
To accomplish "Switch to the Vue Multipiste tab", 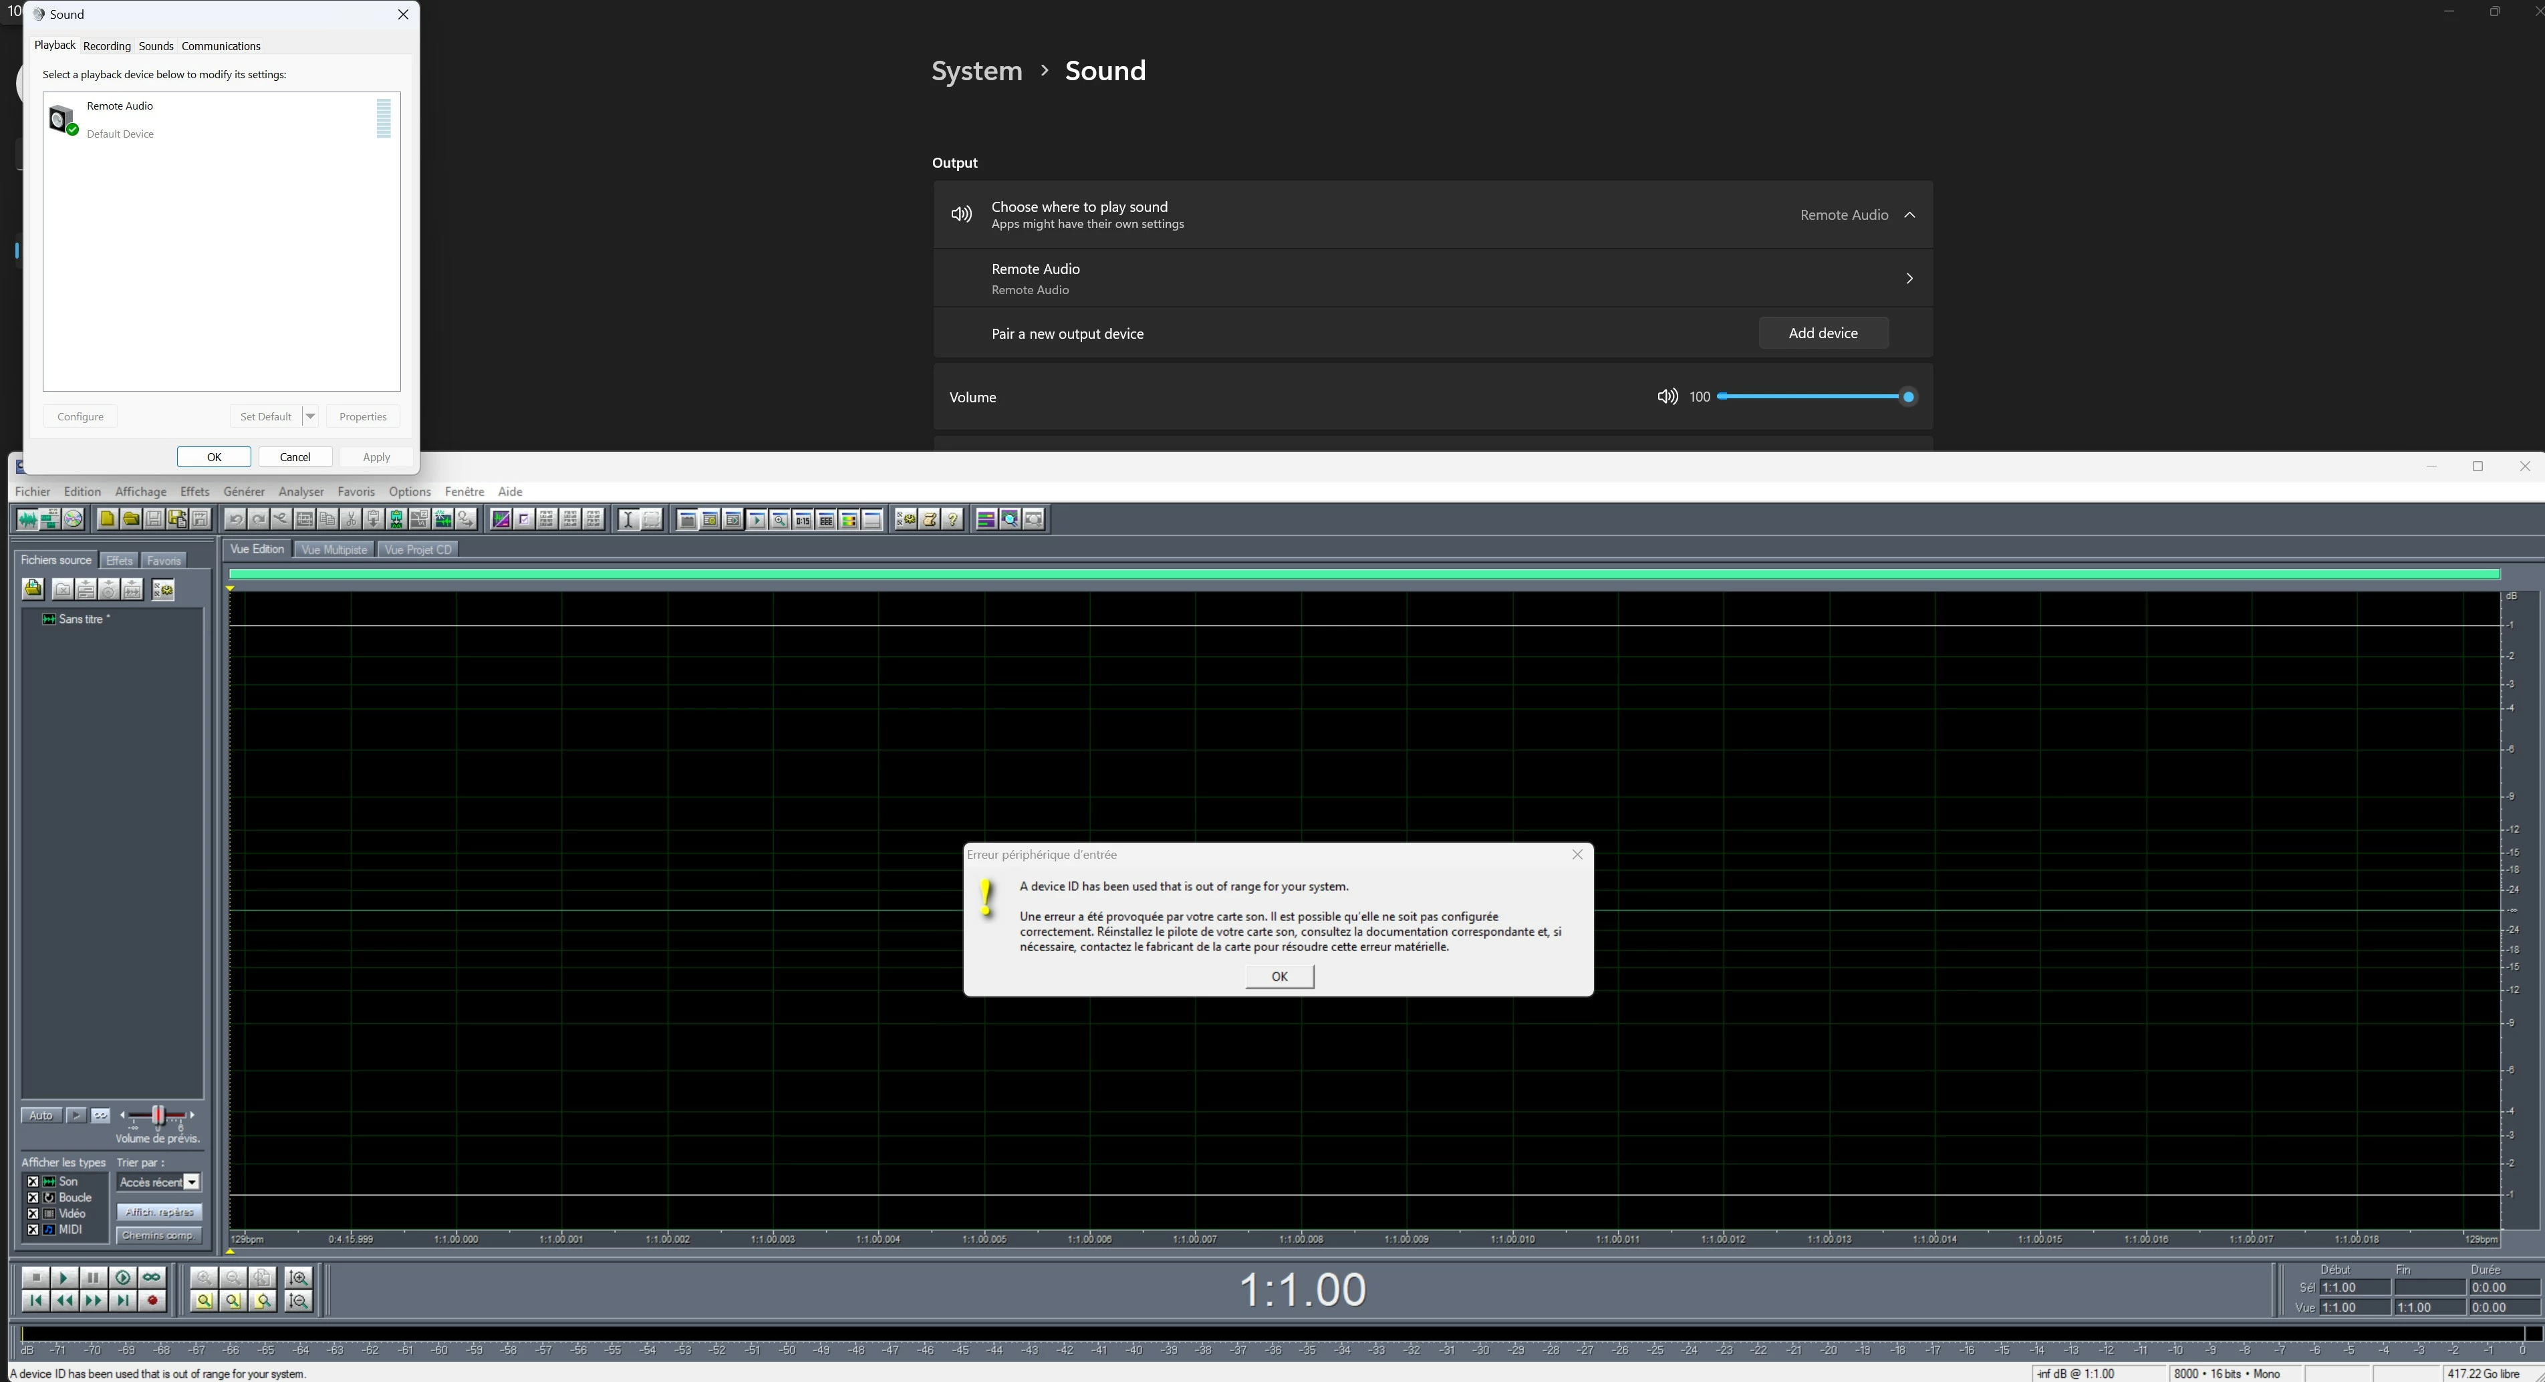I will click(334, 550).
